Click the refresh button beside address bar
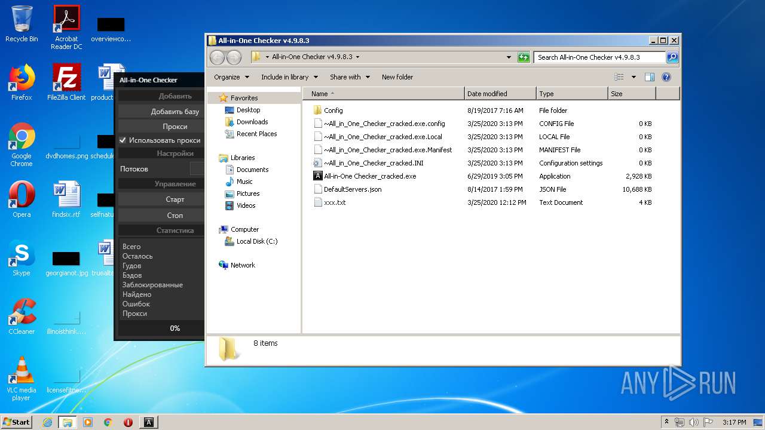Image resolution: width=765 pixels, height=430 pixels. coord(524,57)
